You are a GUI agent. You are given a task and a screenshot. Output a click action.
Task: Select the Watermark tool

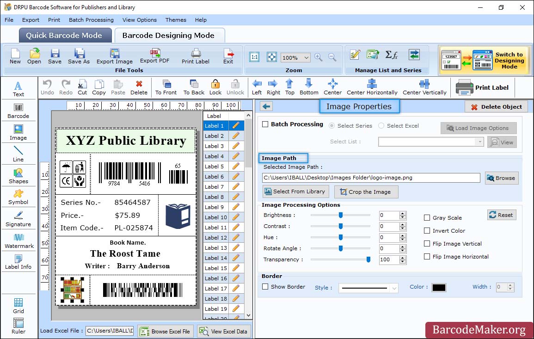(x=19, y=241)
